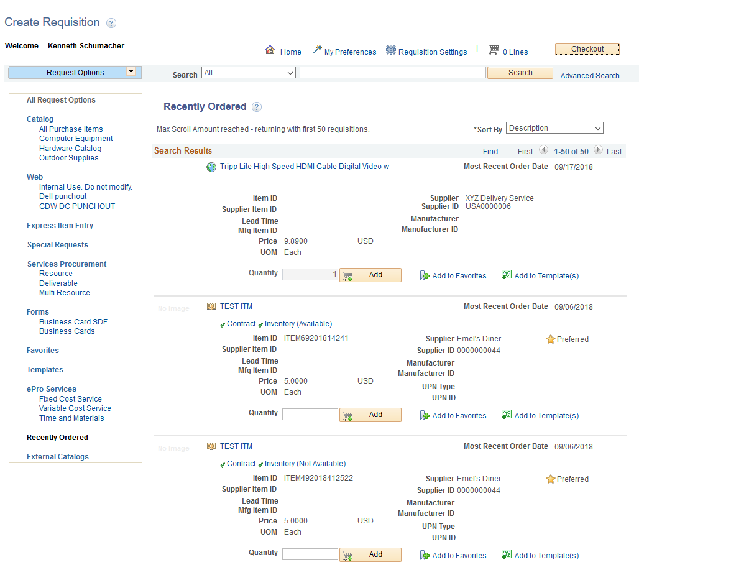Open the Search category All dropdown

point(249,73)
